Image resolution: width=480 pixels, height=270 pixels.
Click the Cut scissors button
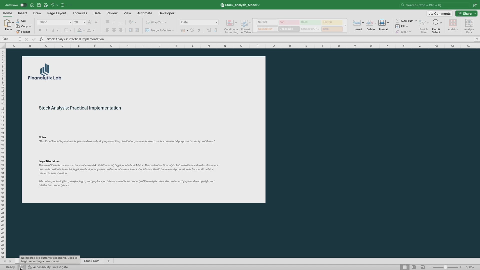21,21
